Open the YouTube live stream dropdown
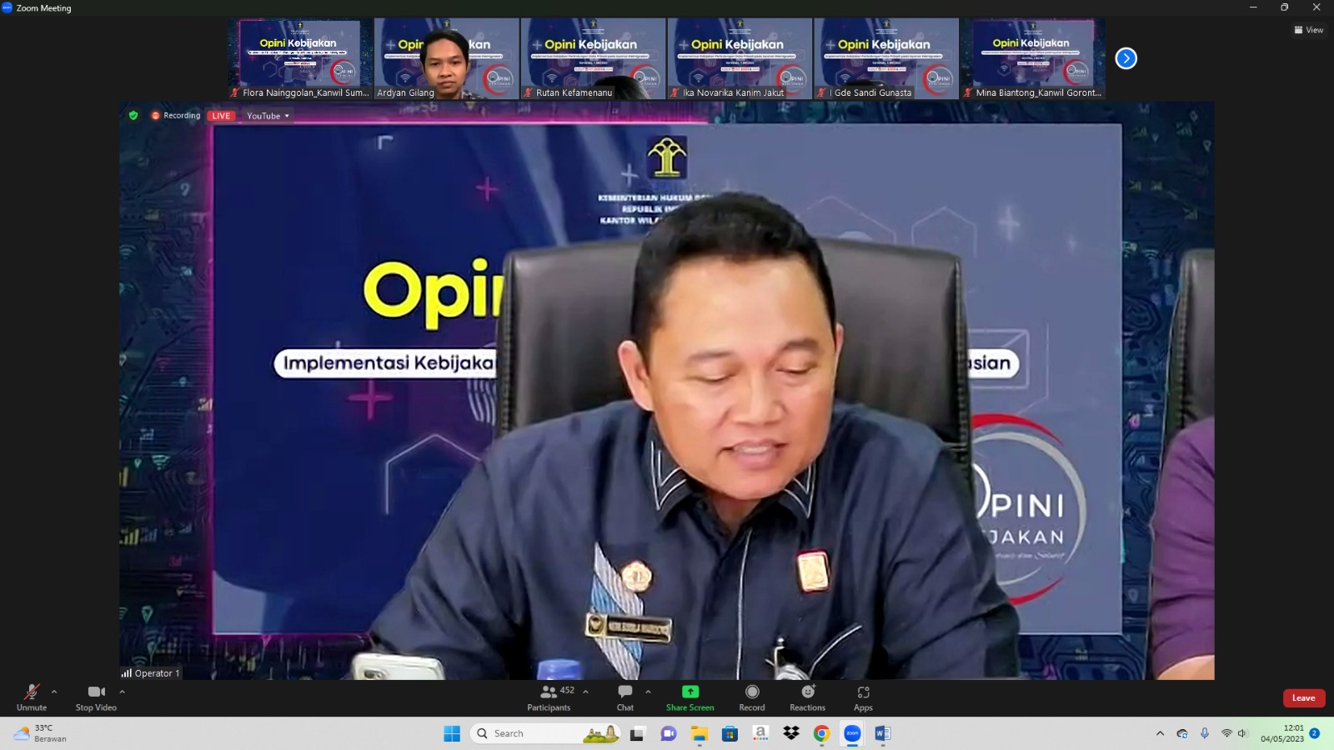Image resolution: width=1334 pixels, height=750 pixels. [x=268, y=116]
